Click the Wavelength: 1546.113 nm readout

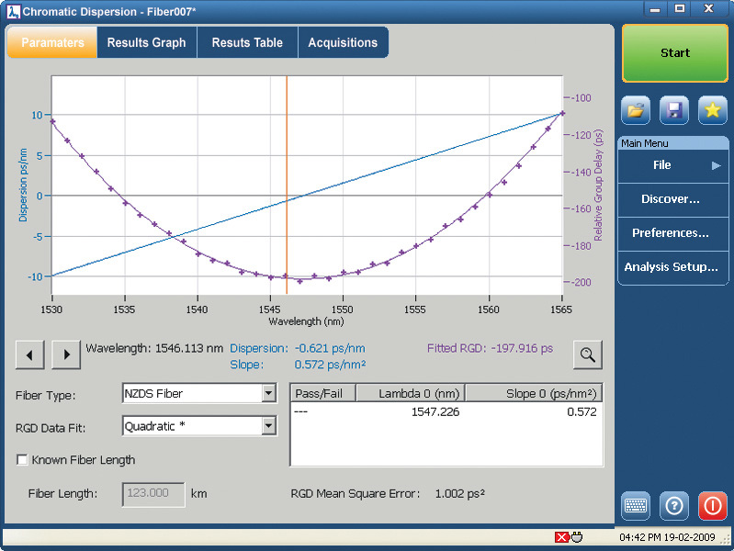click(x=154, y=348)
